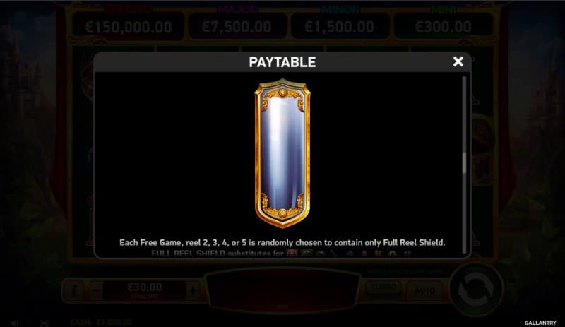The image size is (565, 327).
Task: Toggle the Turbo spin mode
Action: pyautogui.click(x=383, y=288)
